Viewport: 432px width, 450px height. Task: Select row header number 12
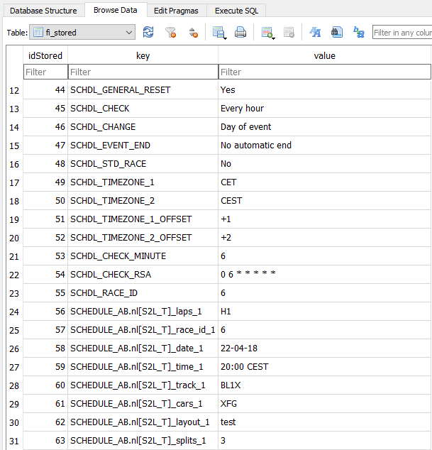click(x=14, y=90)
